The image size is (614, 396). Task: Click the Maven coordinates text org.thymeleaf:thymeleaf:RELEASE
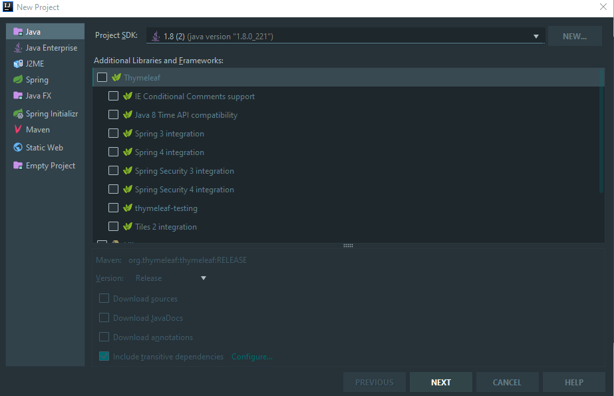[x=188, y=260]
